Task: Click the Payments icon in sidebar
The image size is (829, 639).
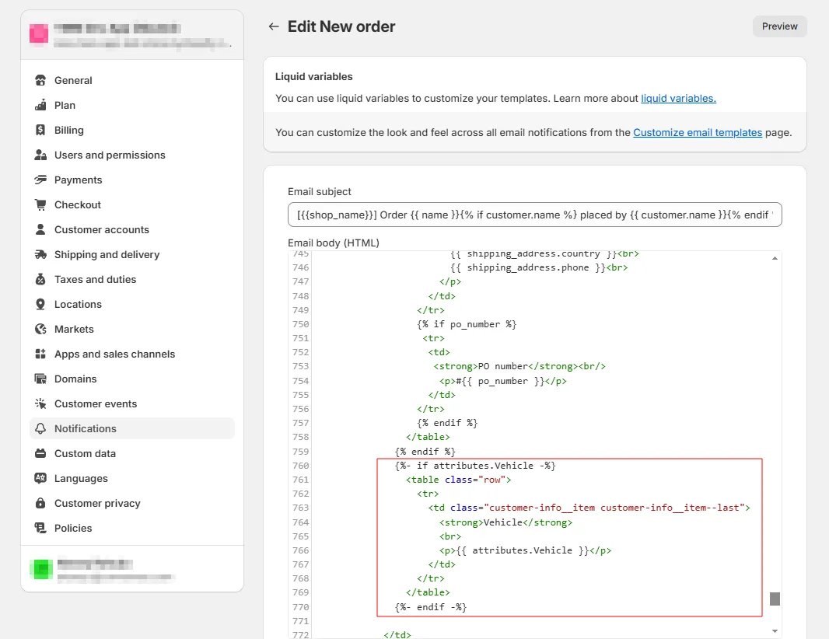Action: (x=40, y=180)
